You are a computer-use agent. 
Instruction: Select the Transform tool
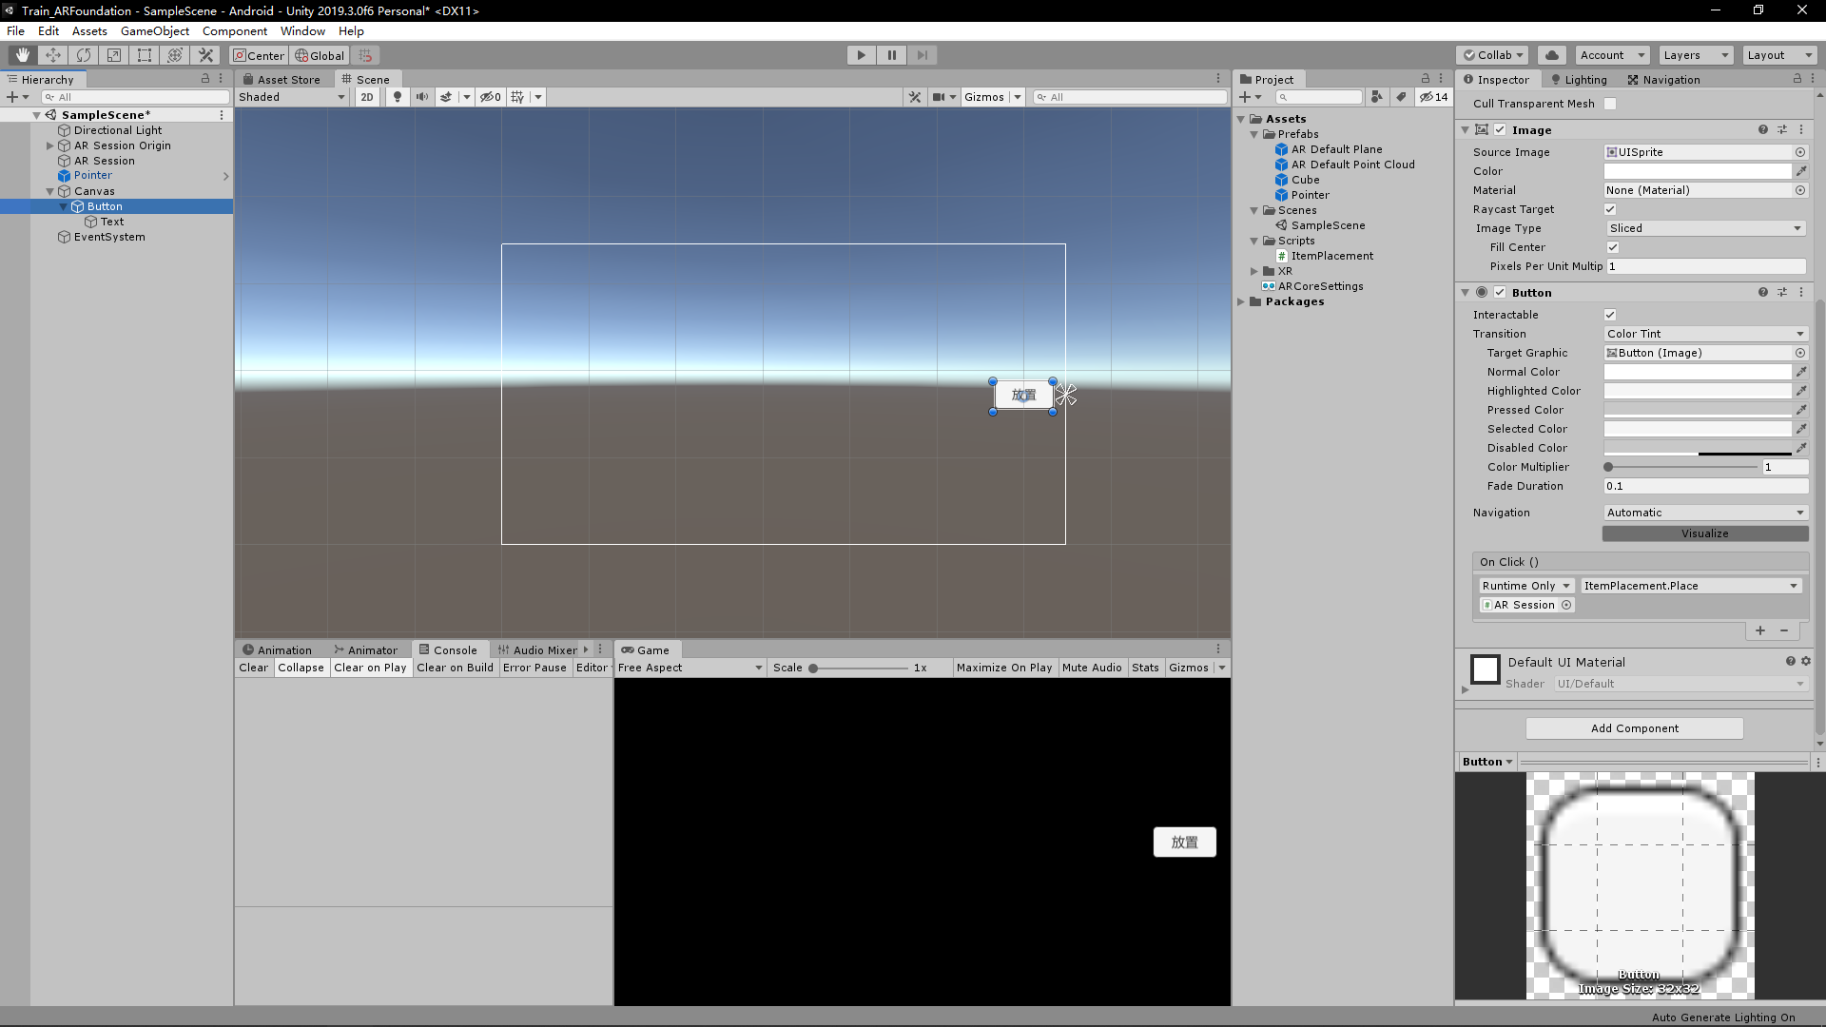tap(175, 55)
